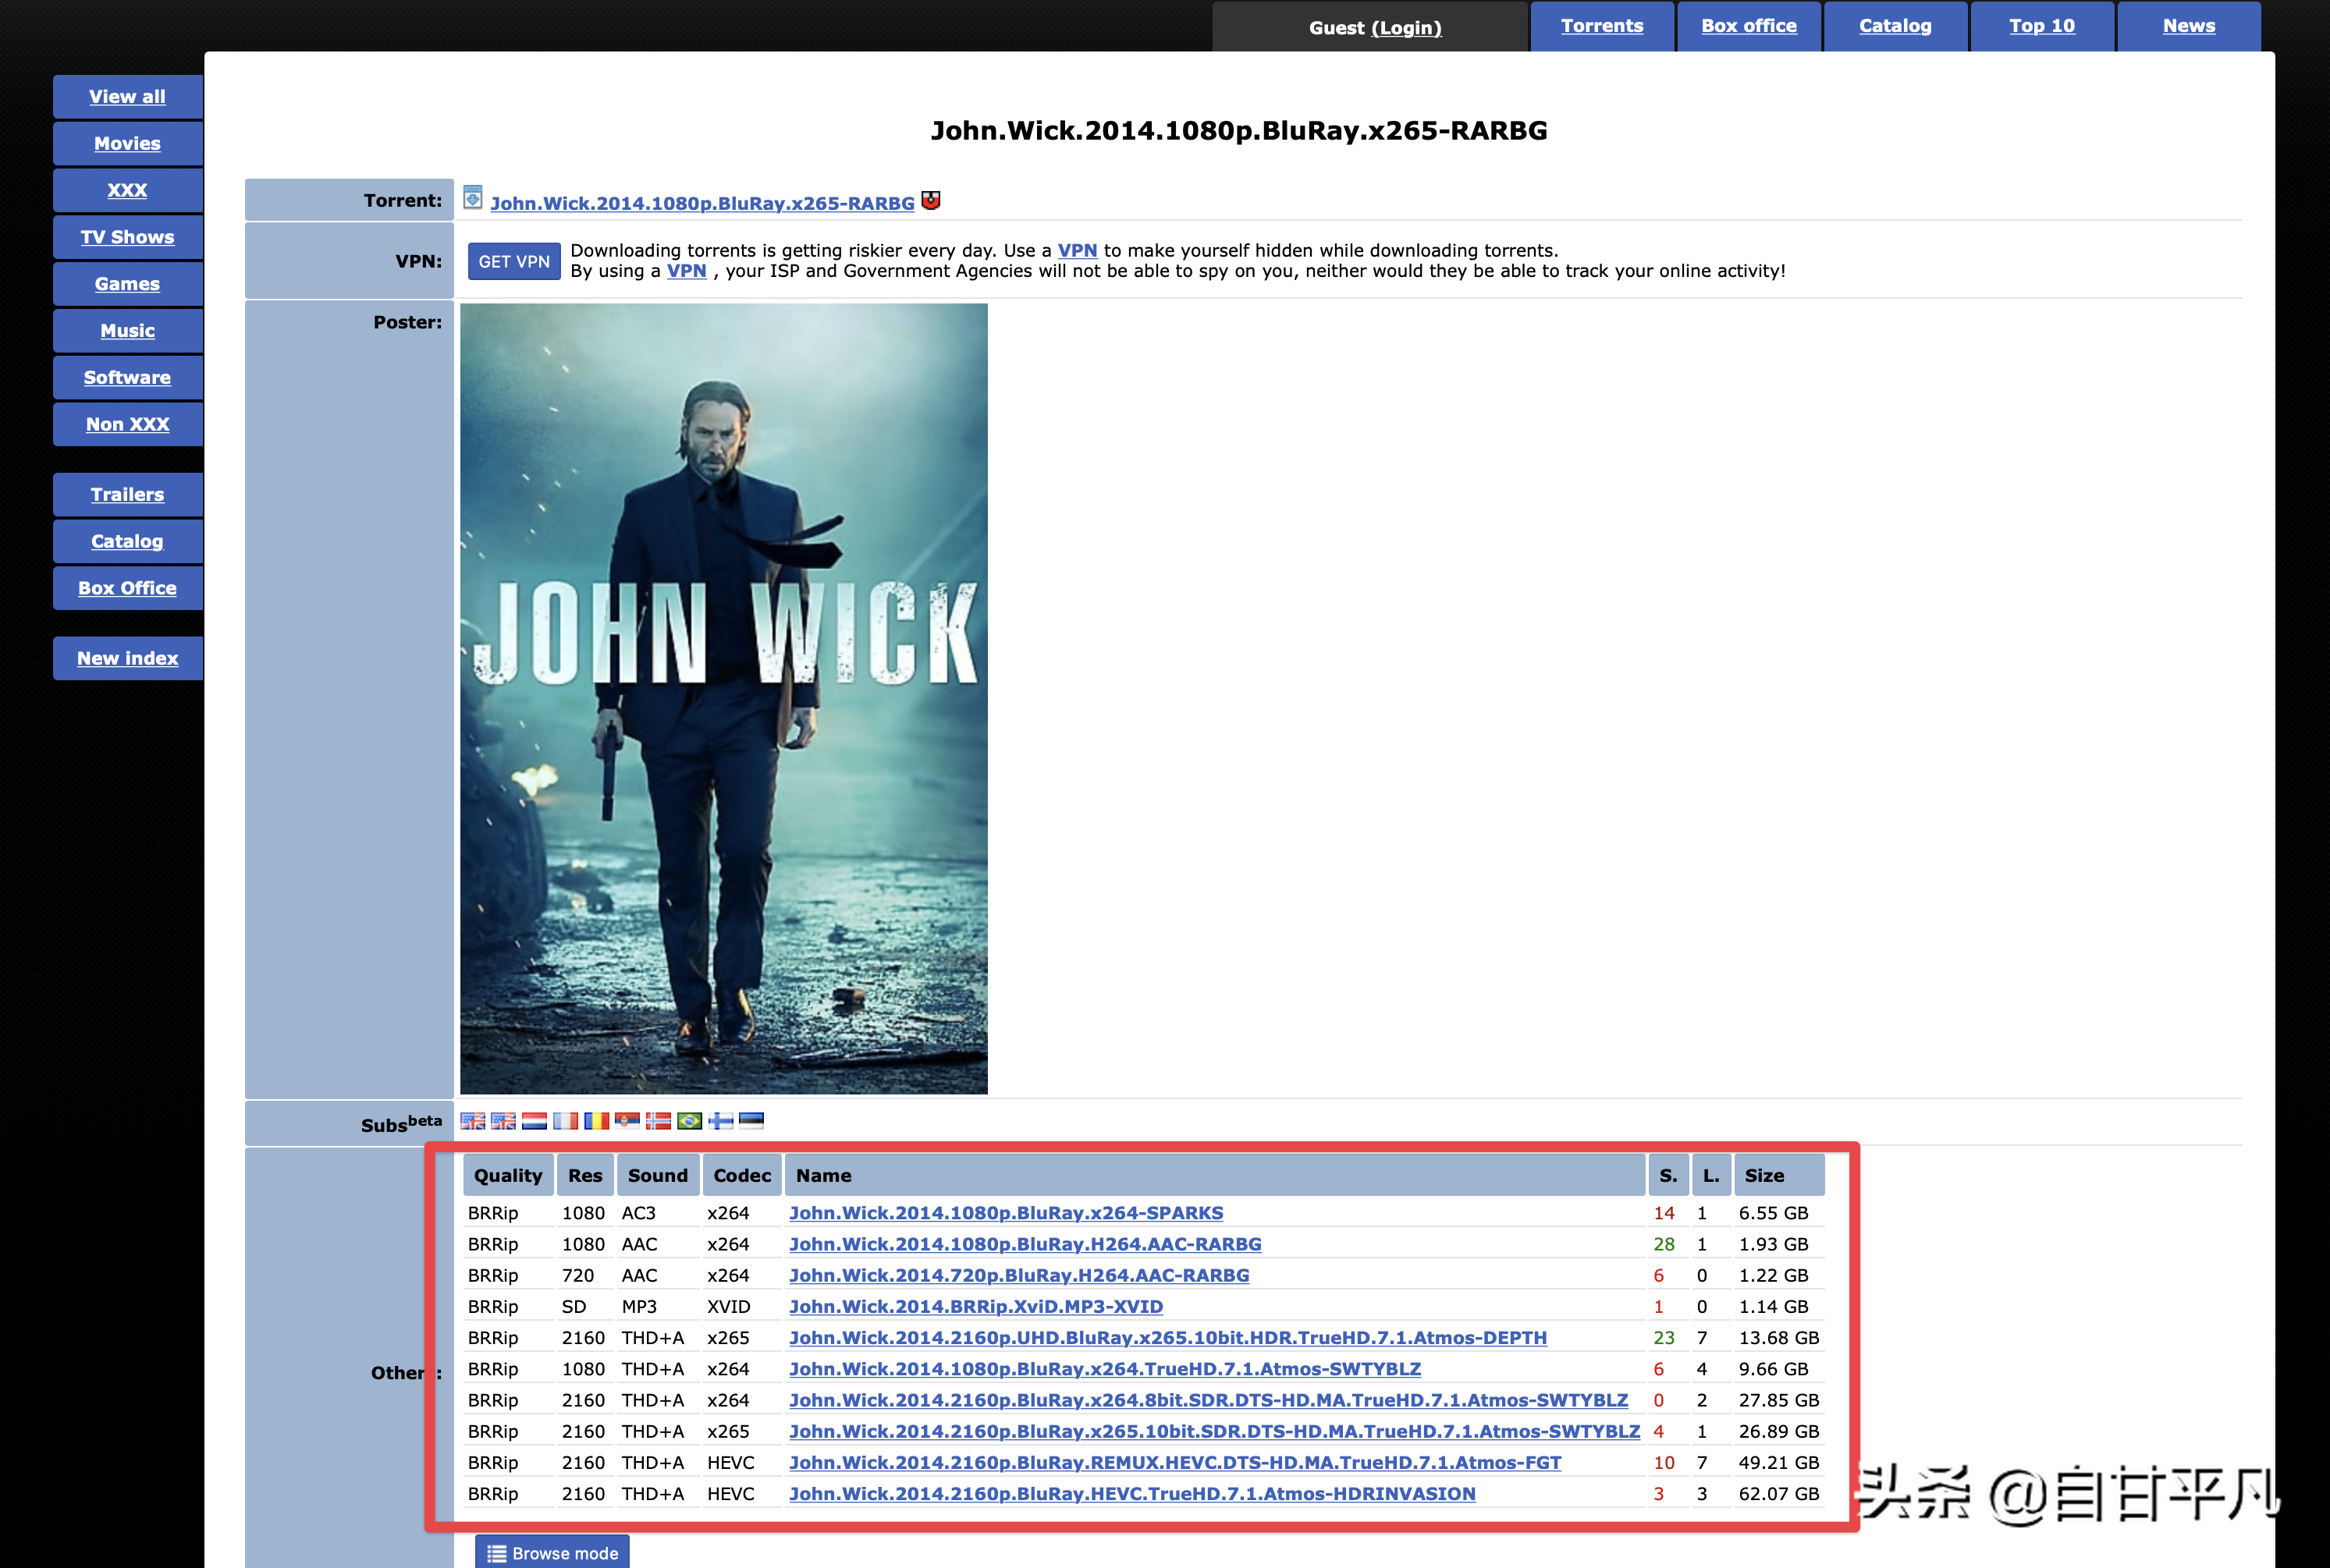
Task: Click the John Wick poster image
Action: tap(723, 698)
